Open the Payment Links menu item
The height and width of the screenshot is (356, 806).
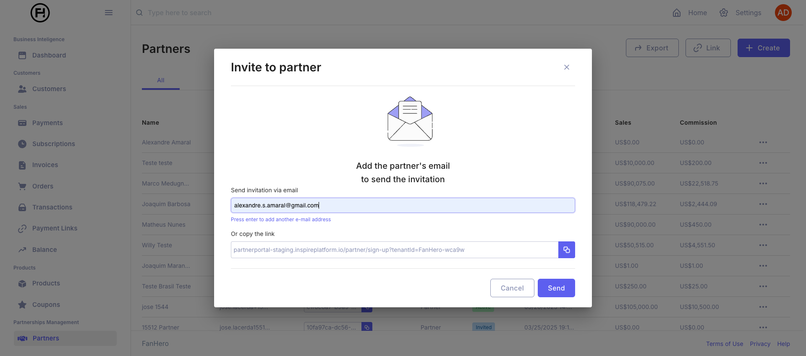point(55,228)
